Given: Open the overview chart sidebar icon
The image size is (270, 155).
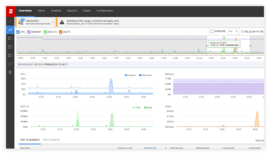Looking at the screenshot, I should pyautogui.click(x=10, y=30).
